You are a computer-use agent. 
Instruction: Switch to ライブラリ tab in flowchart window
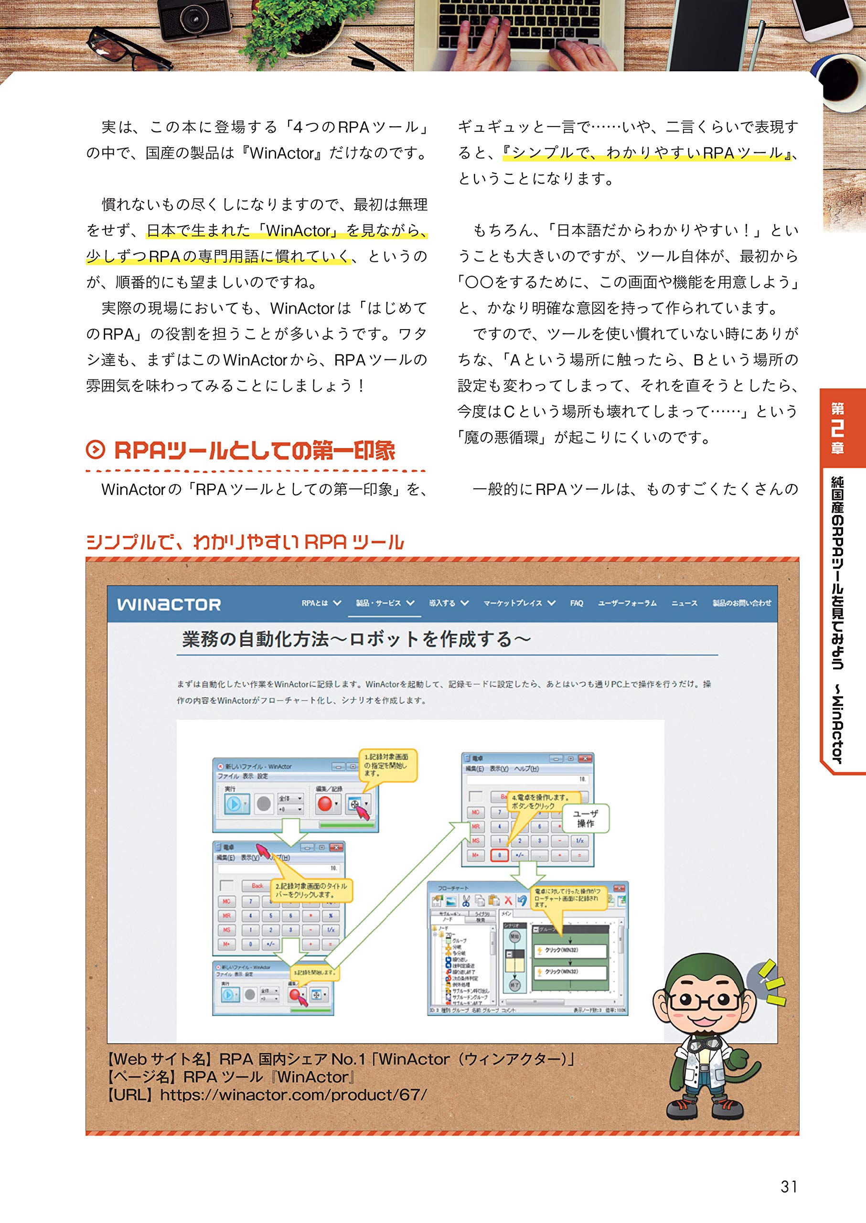[483, 913]
